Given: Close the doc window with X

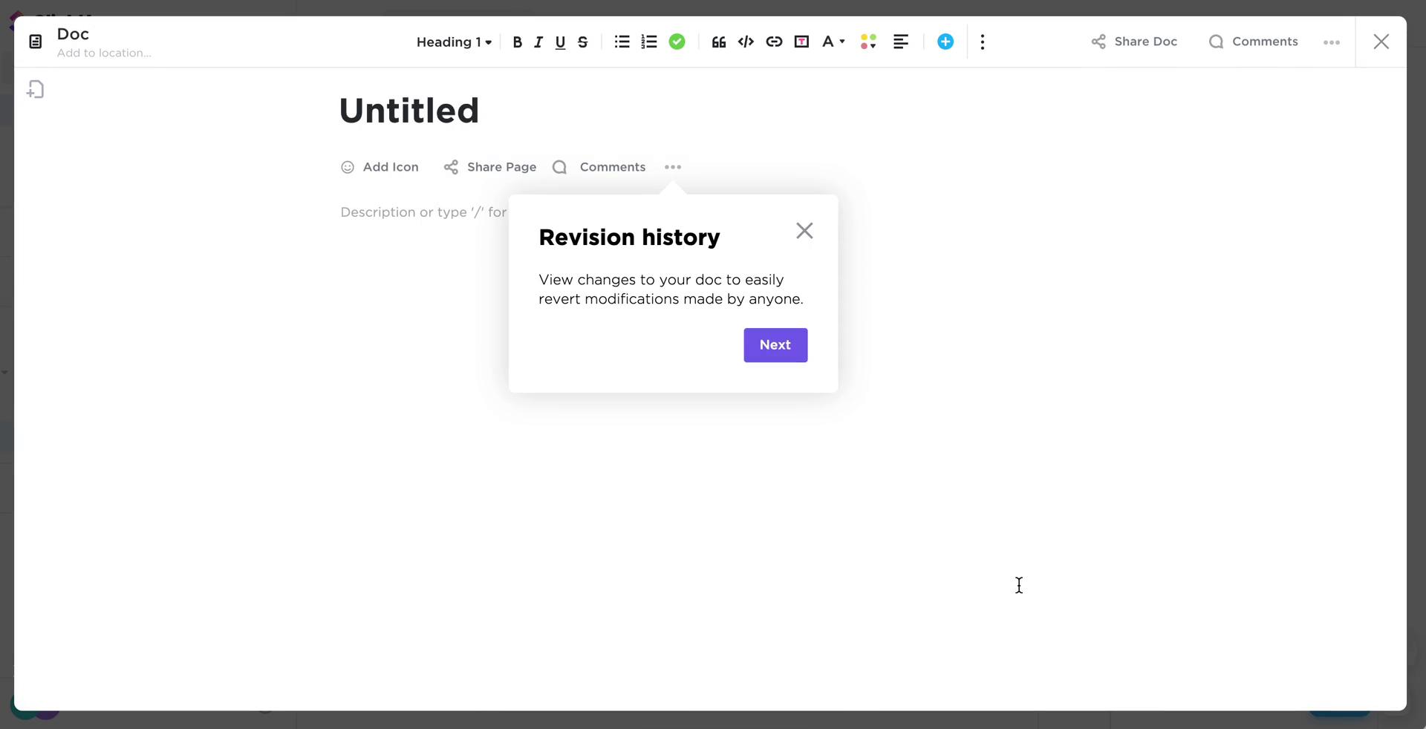Looking at the screenshot, I should point(1381,42).
